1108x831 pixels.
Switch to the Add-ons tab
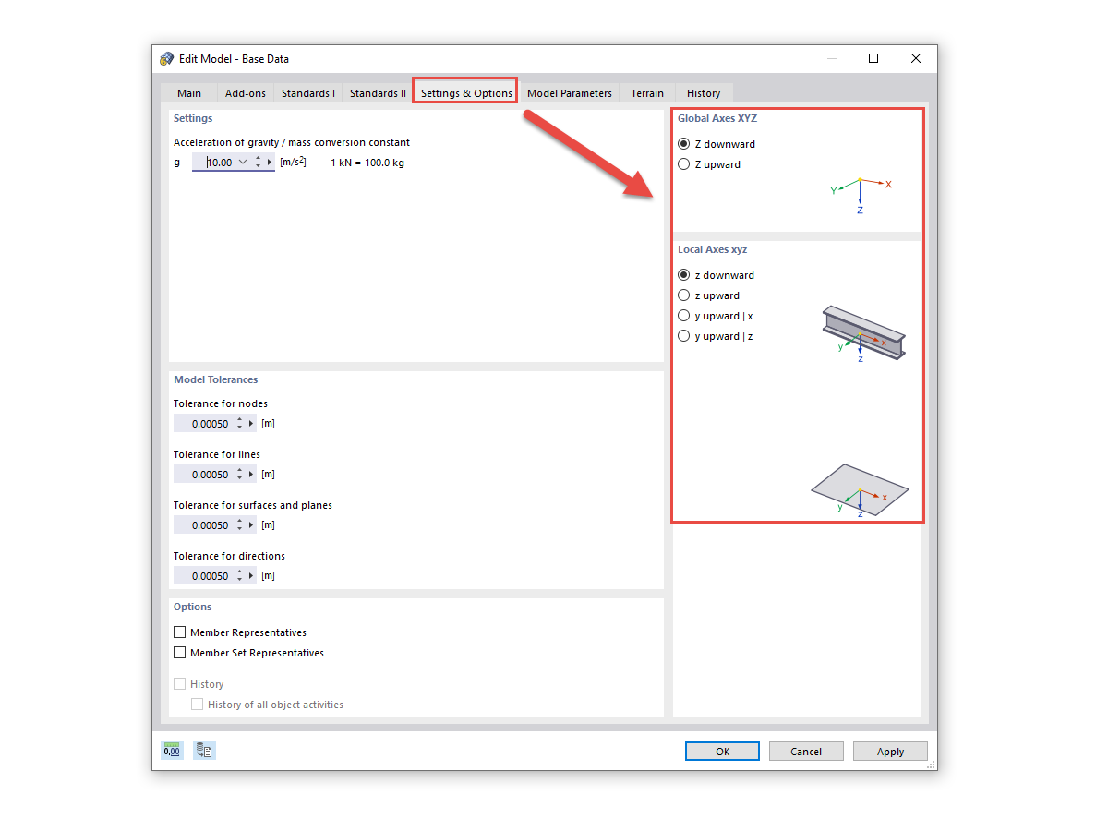(245, 92)
